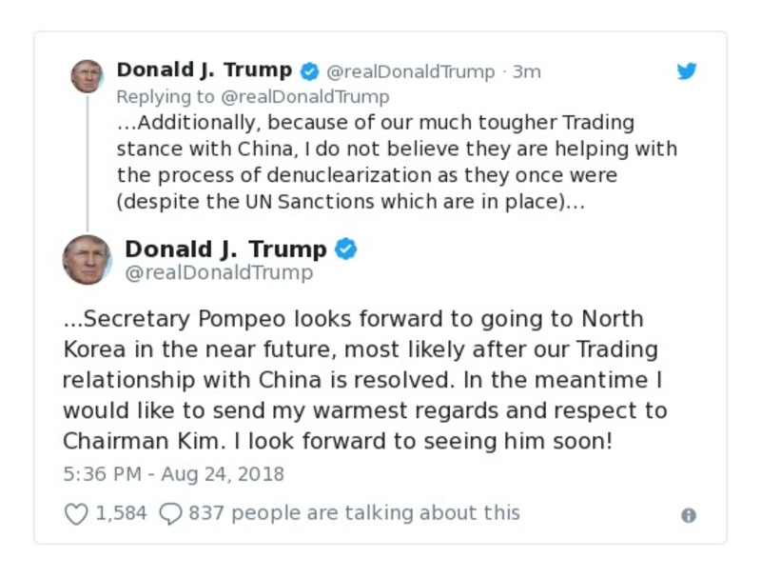The height and width of the screenshot is (578, 761).
Task: Click the bolded 'Donald J. Trump' on the second tweet
Action: coord(226,249)
